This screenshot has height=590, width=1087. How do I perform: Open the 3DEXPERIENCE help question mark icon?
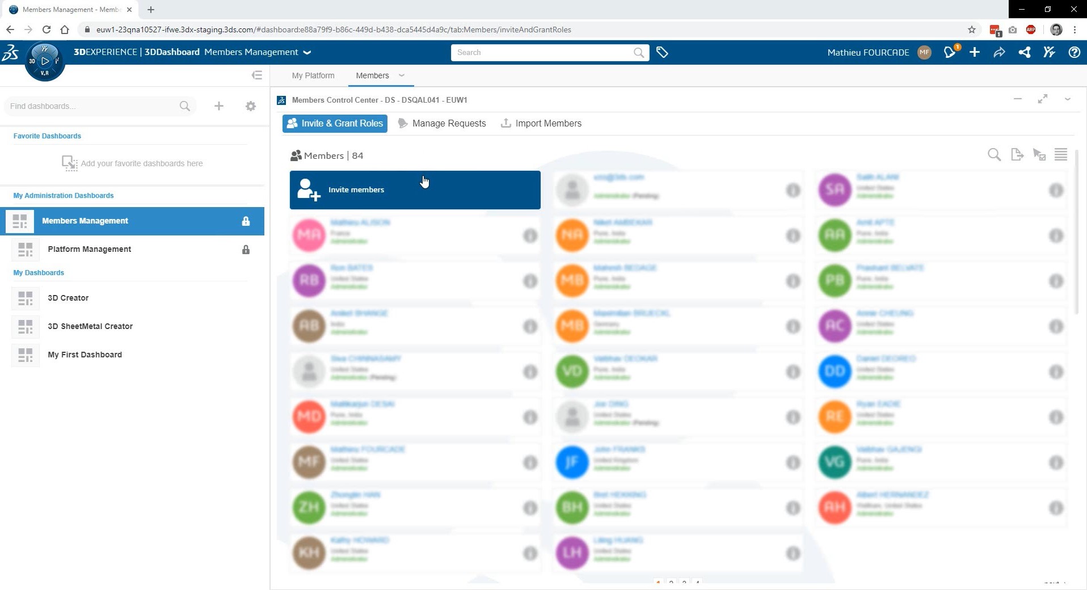coord(1073,52)
